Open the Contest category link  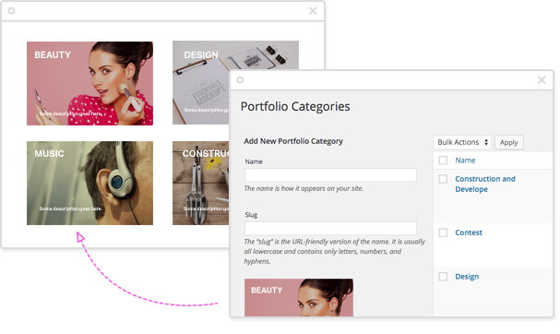coord(469,233)
